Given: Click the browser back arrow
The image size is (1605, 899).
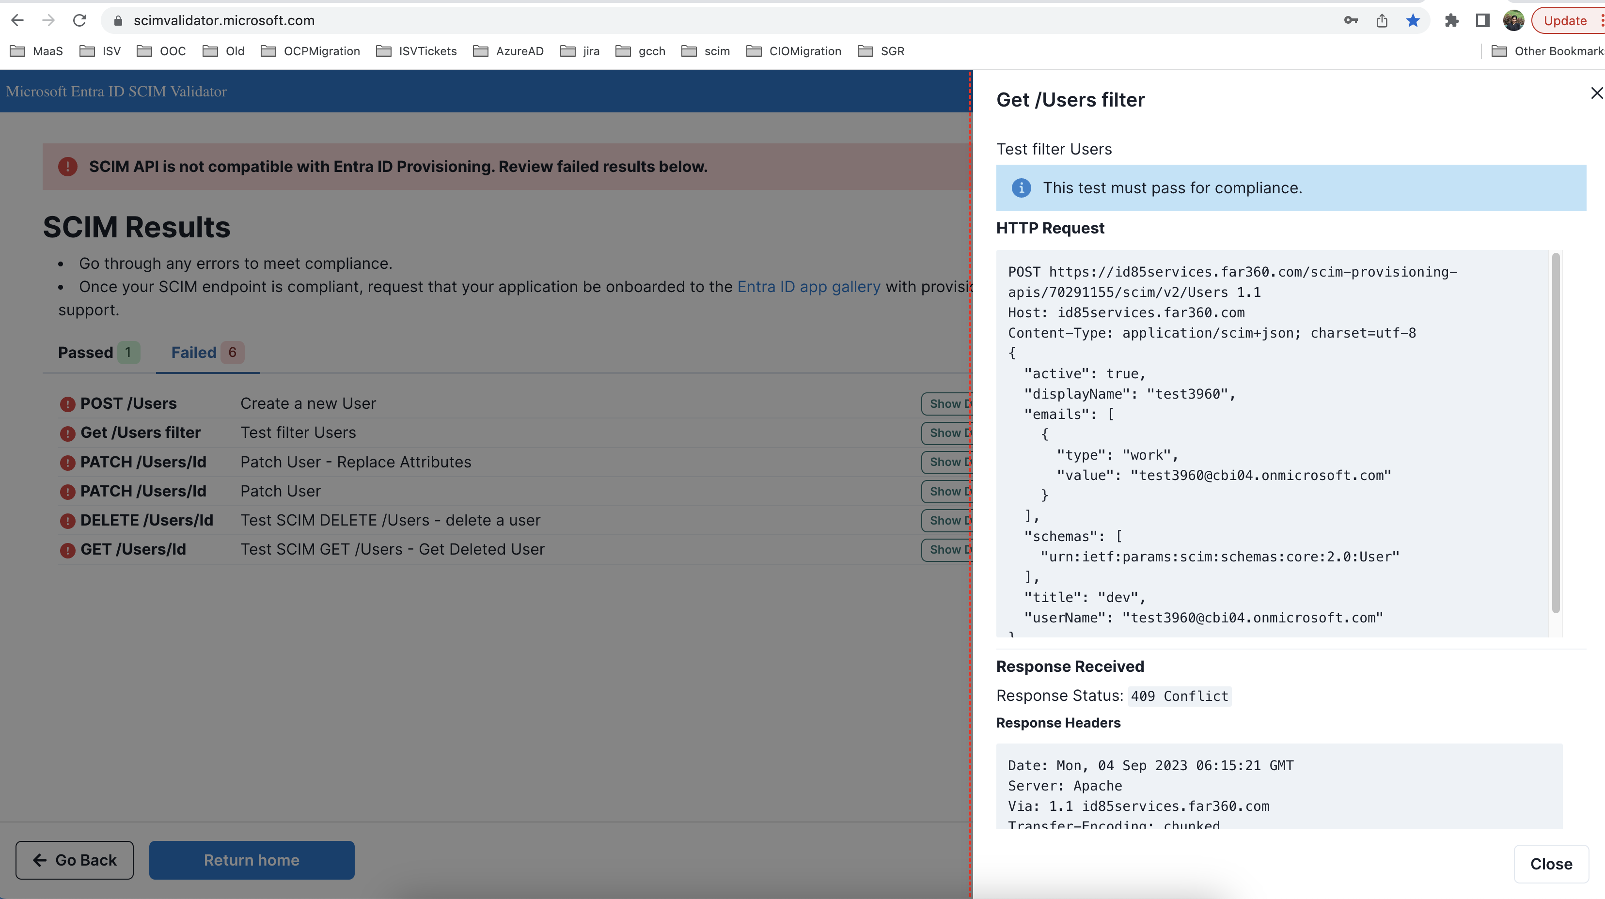Looking at the screenshot, I should tap(17, 20).
